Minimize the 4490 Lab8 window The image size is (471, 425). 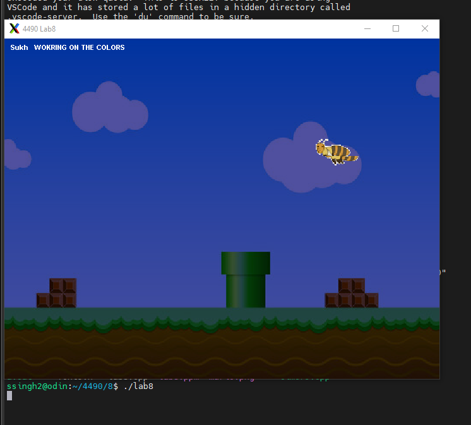click(x=367, y=29)
